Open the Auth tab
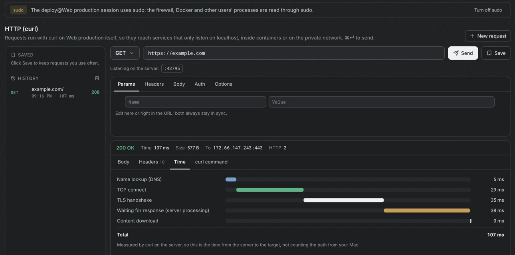Screen dimensions: 515x255 pyautogui.click(x=200, y=84)
